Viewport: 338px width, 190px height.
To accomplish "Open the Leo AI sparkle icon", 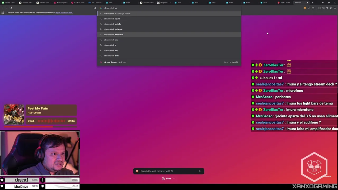I will (x=327, y=8).
